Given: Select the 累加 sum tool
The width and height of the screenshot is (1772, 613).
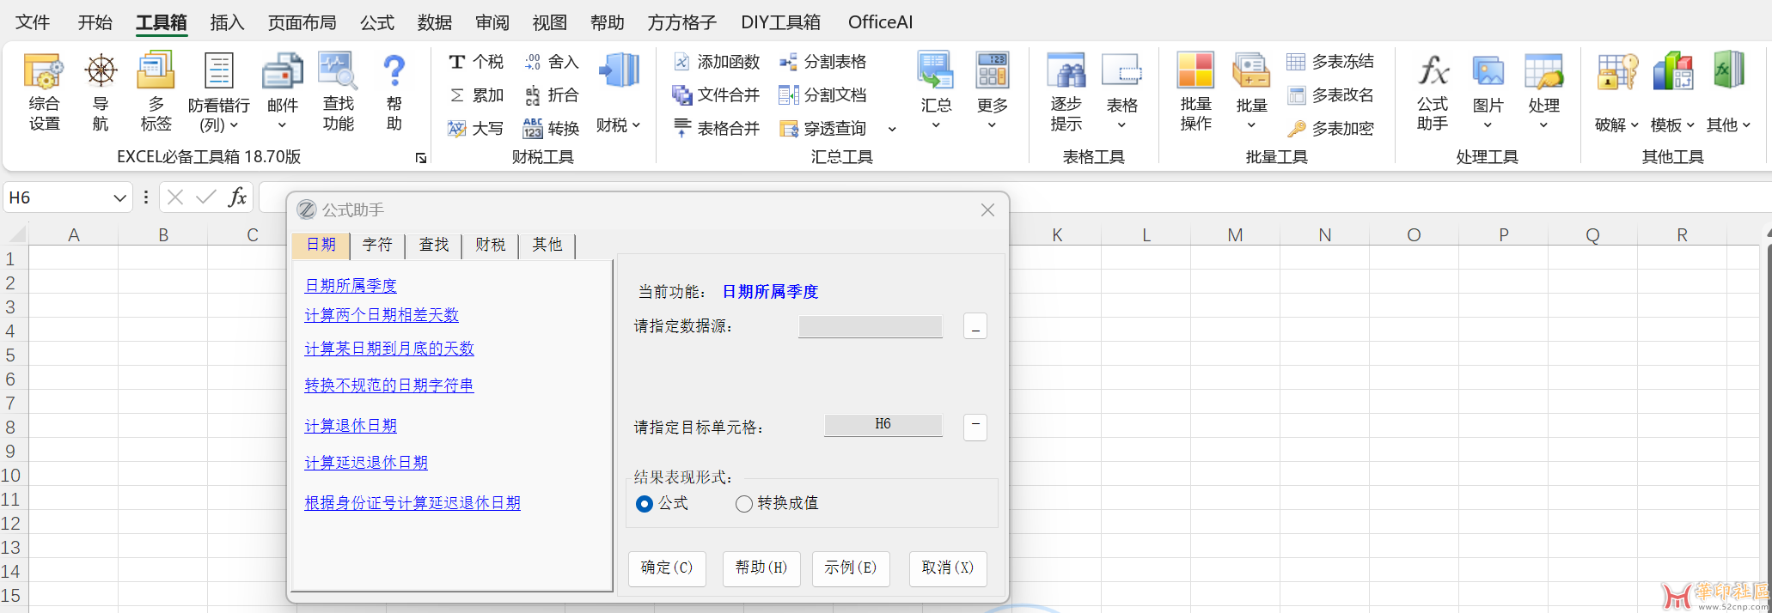Looking at the screenshot, I should pyautogui.click(x=476, y=95).
